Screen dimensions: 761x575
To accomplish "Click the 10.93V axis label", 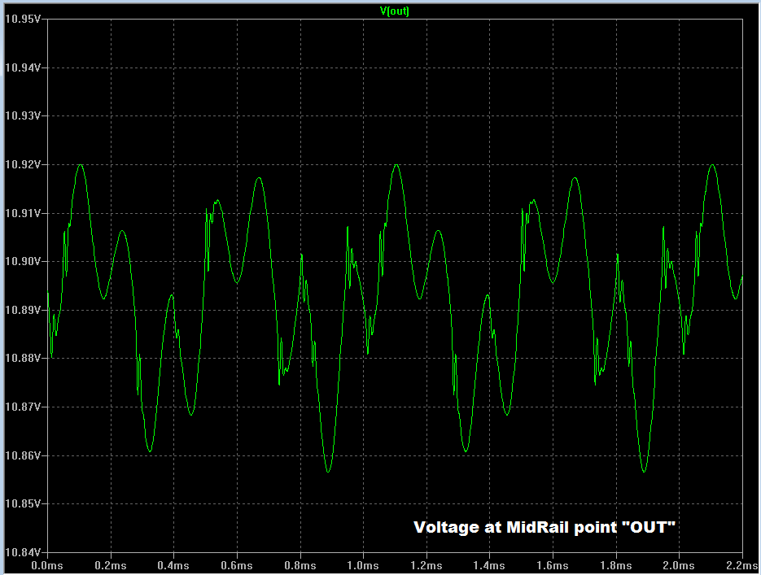I will [23, 115].
